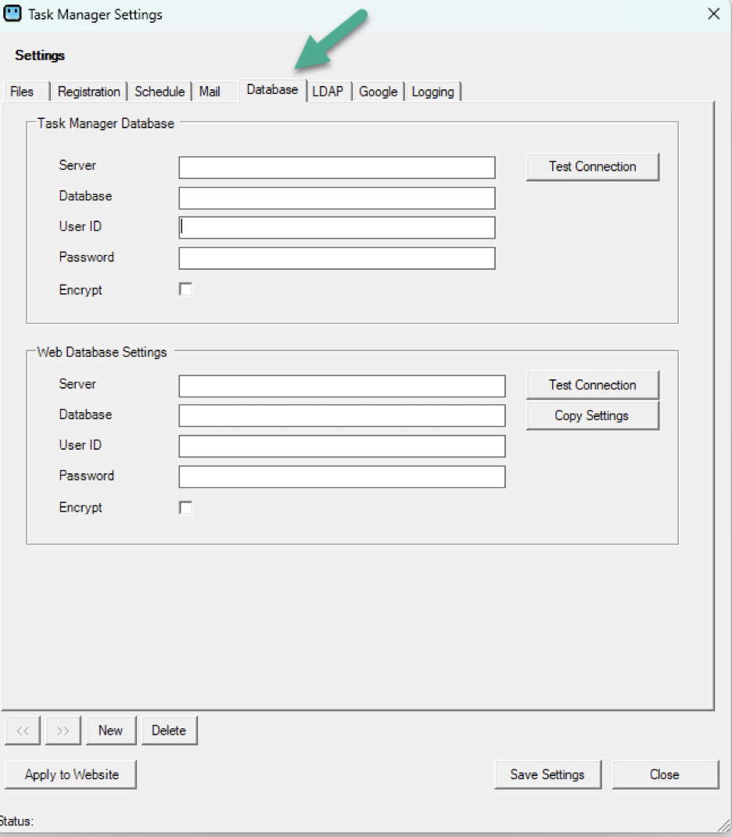Click Apply to Website
The width and height of the screenshot is (732, 837).
click(x=70, y=774)
